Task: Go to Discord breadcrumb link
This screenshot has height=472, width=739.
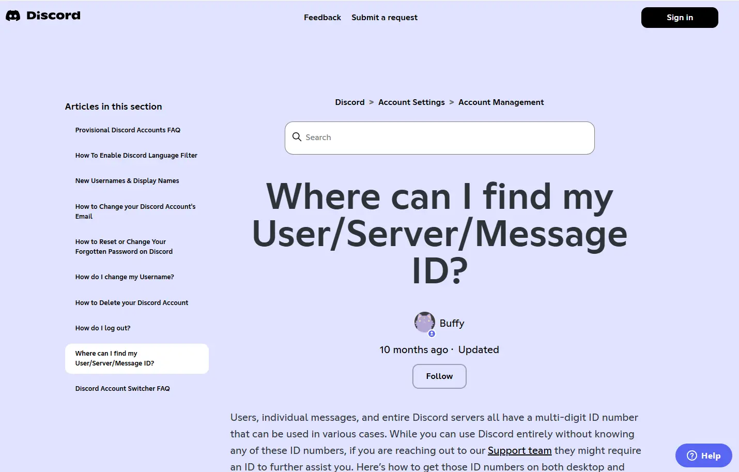Action: click(349, 102)
